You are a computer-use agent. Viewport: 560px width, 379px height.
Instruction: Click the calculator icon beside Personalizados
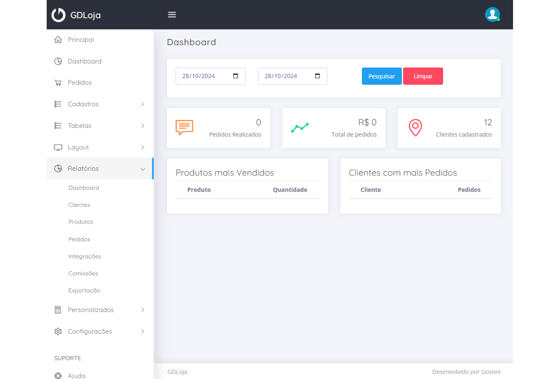58,310
